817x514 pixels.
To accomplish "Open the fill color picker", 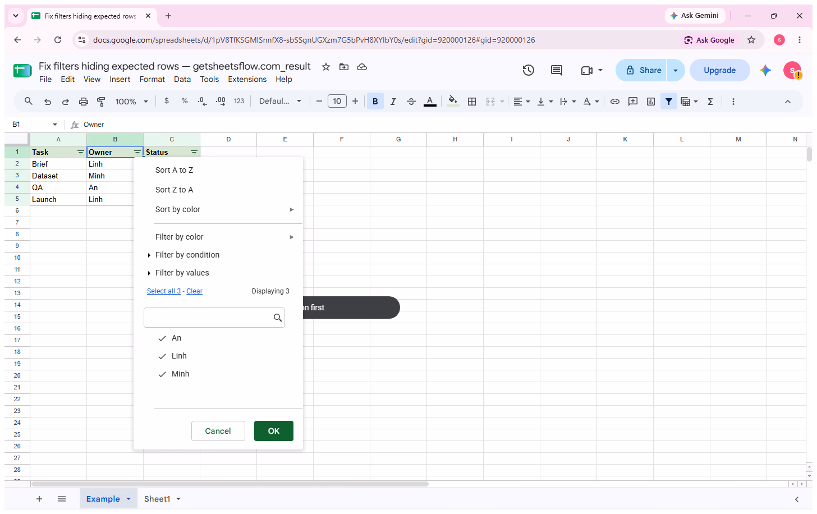I will 453,102.
